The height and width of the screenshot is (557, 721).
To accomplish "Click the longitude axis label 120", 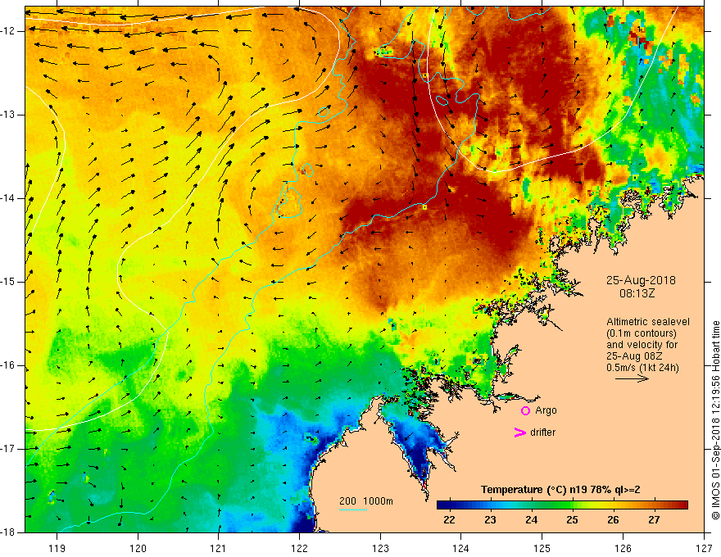I will tap(138, 548).
